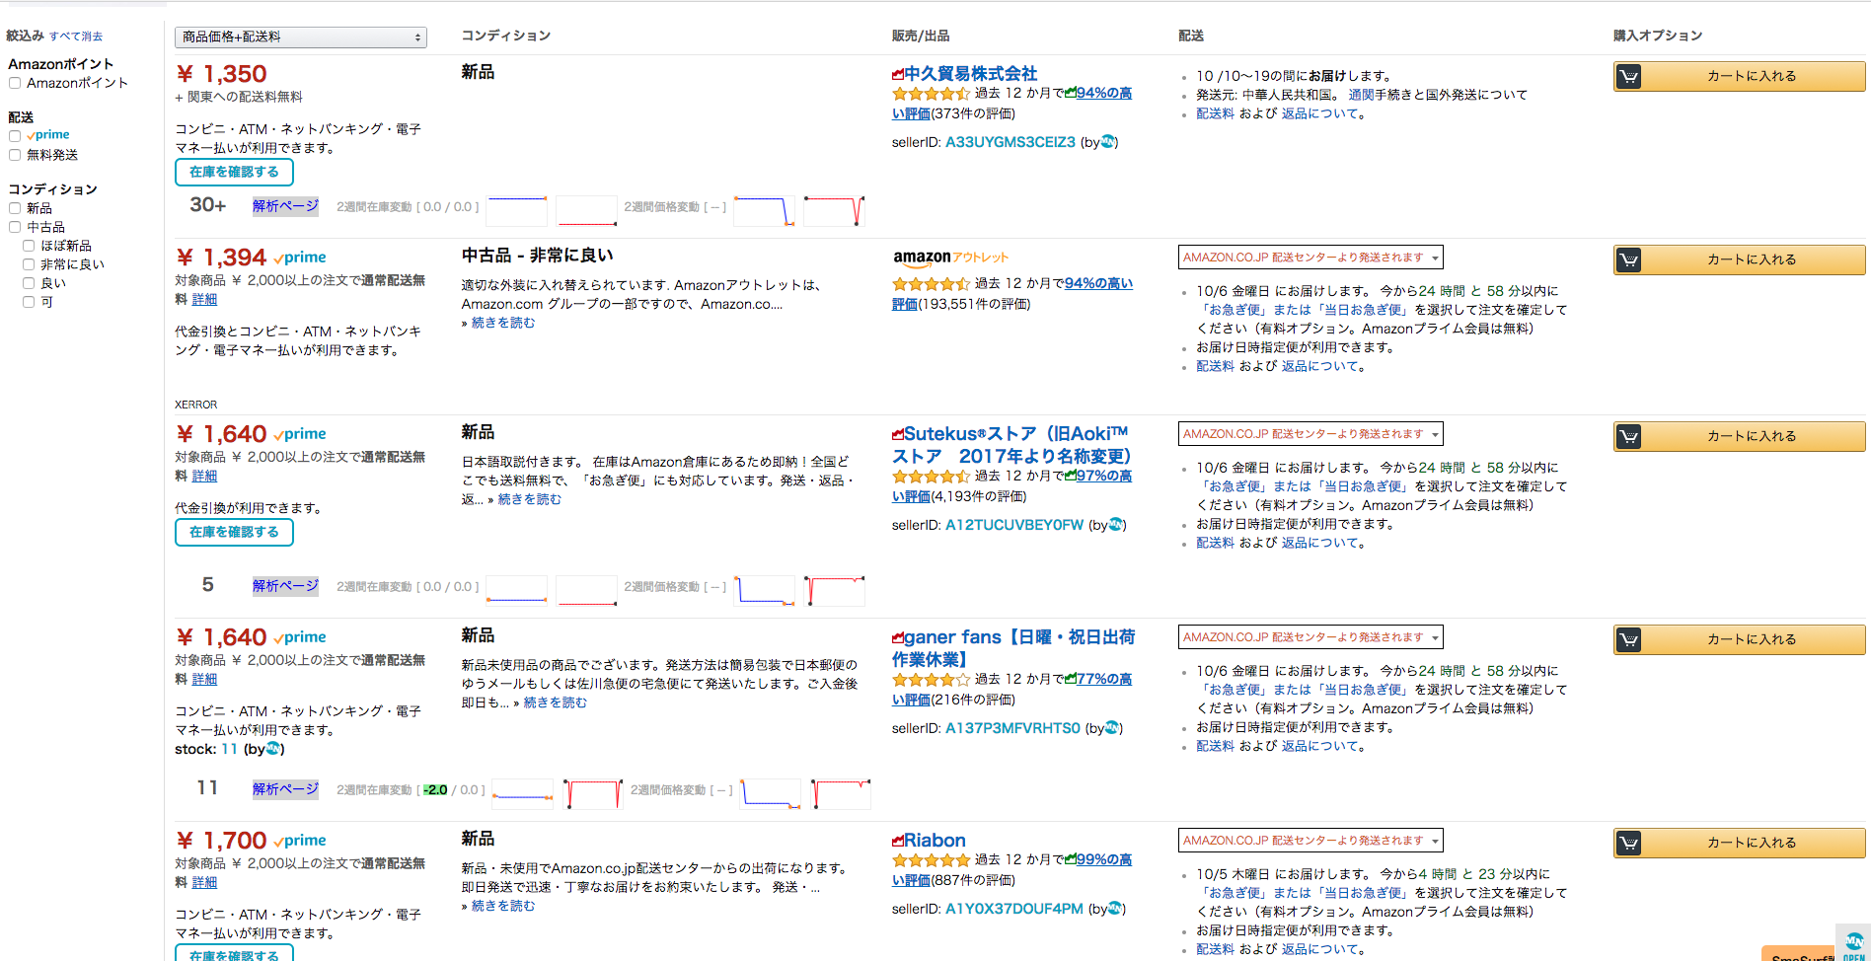The image size is (1871, 961).
Task: Open 77%の高い評価 rating link
Action: tap(1011, 690)
